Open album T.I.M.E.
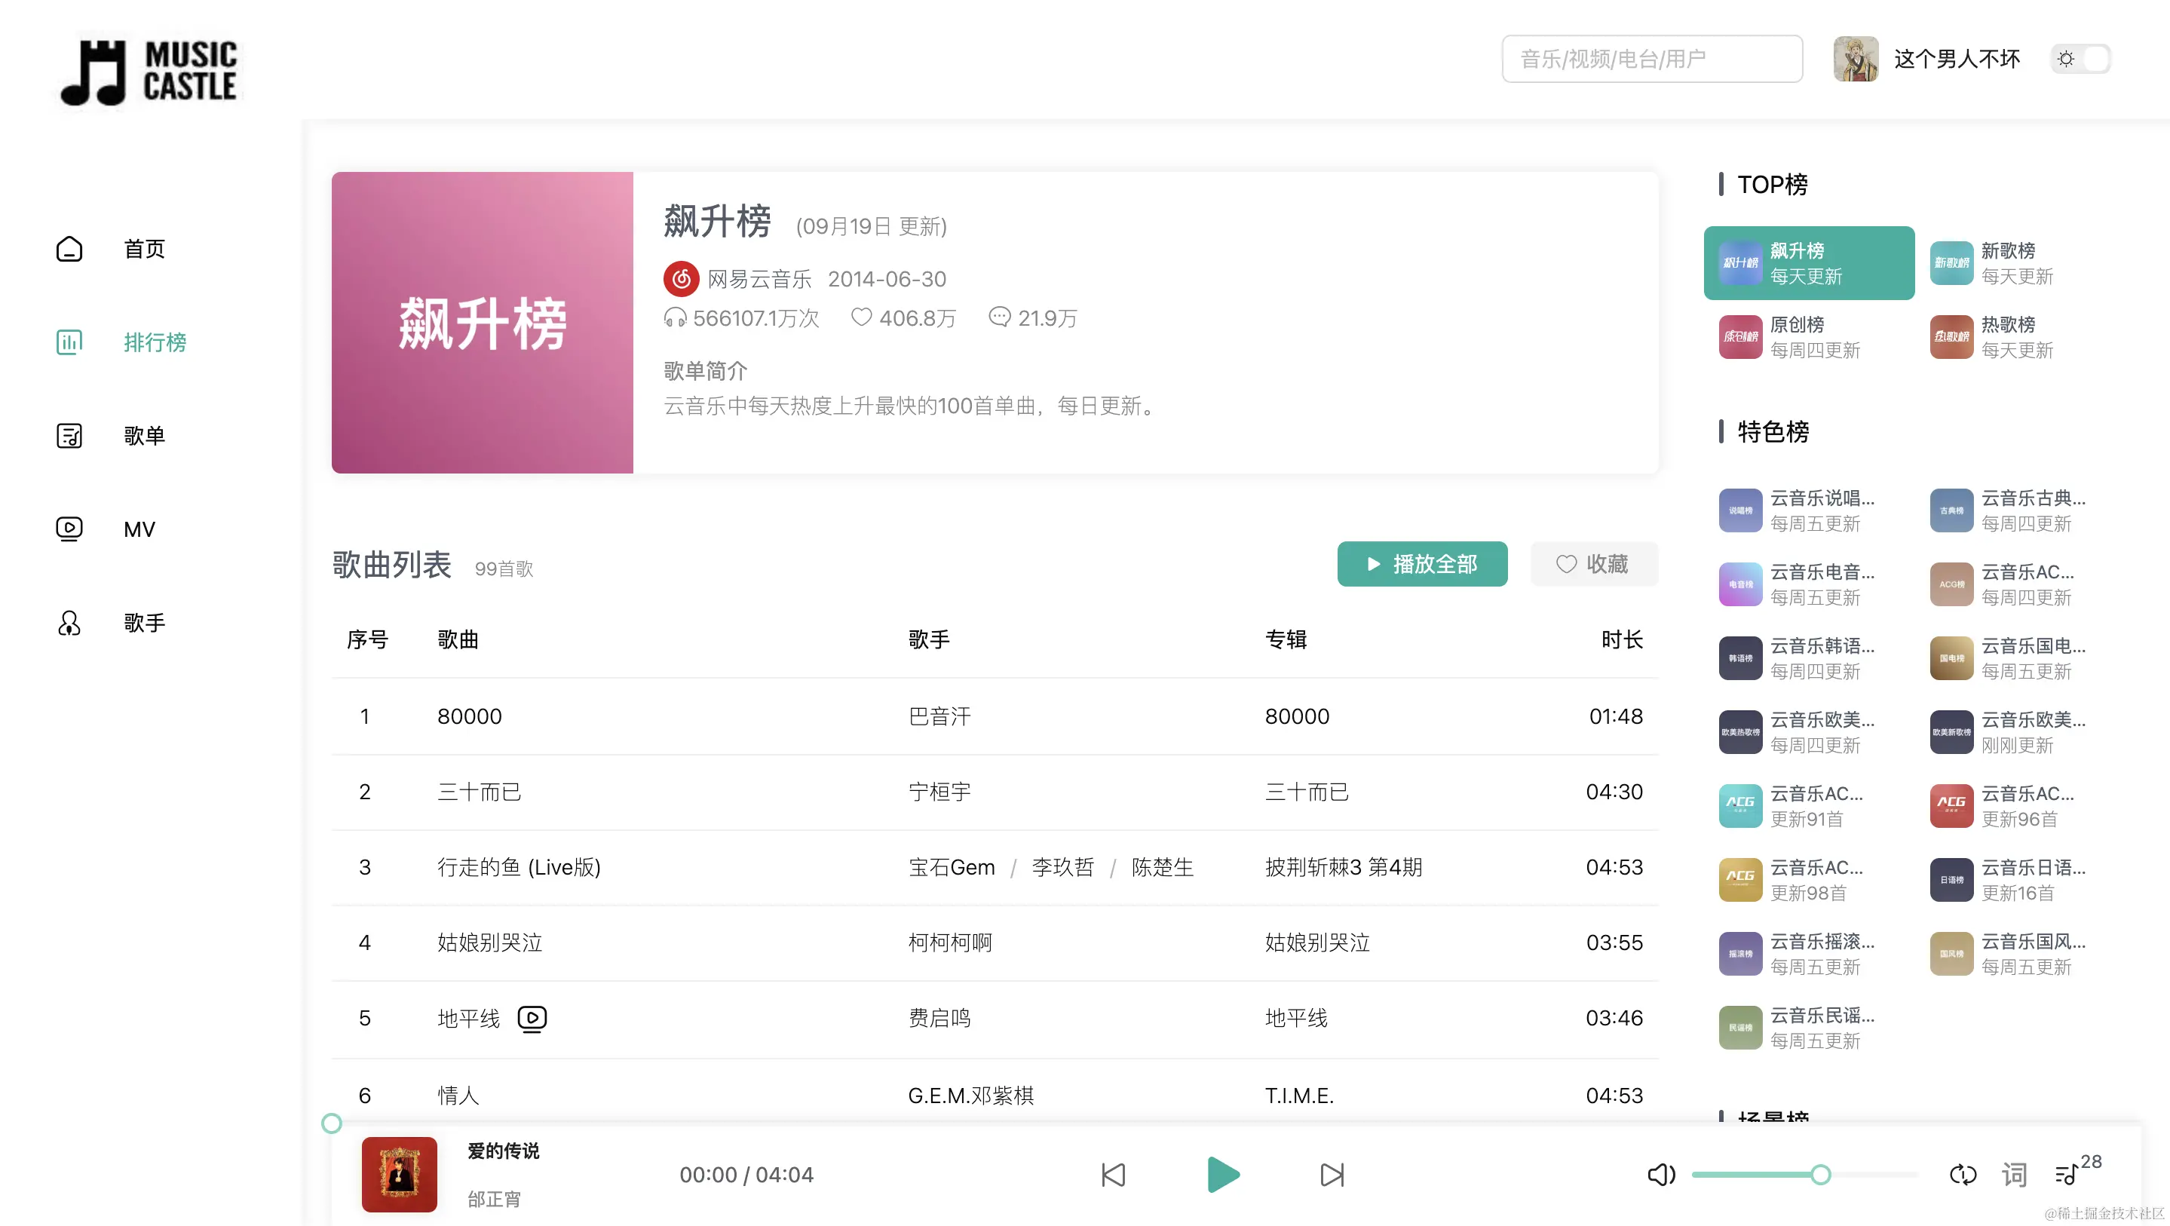The width and height of the screenshot is (2170, 1226). [x=1299, y=1096]
